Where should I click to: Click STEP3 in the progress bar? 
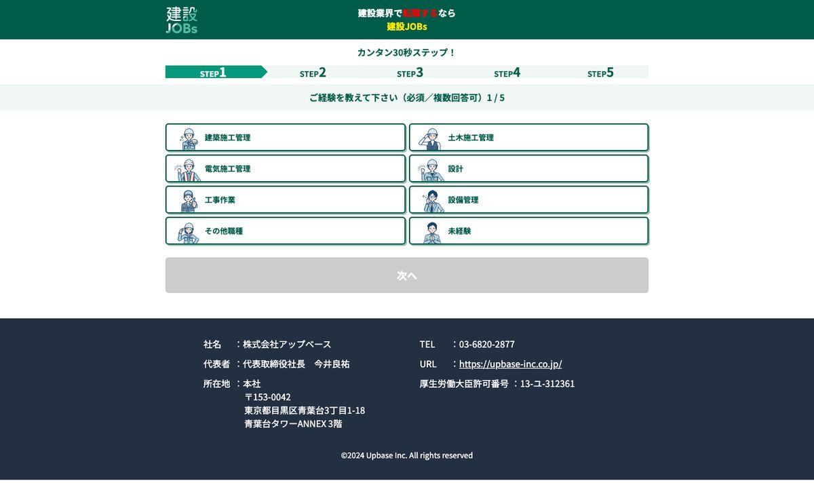(410, 73)
